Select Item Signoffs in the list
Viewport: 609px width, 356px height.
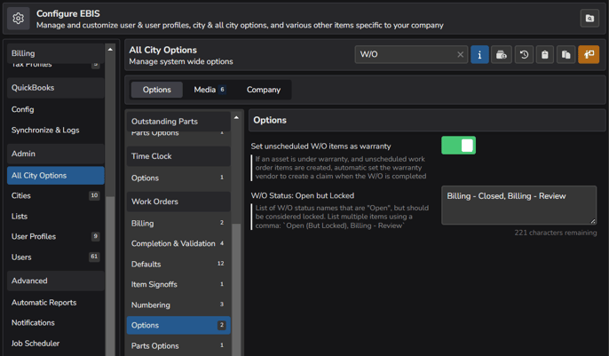tap(178, 284)
